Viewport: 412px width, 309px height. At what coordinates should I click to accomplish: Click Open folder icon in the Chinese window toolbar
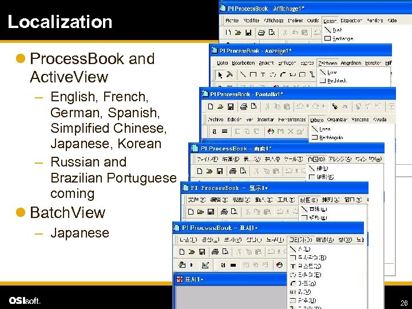200,212
